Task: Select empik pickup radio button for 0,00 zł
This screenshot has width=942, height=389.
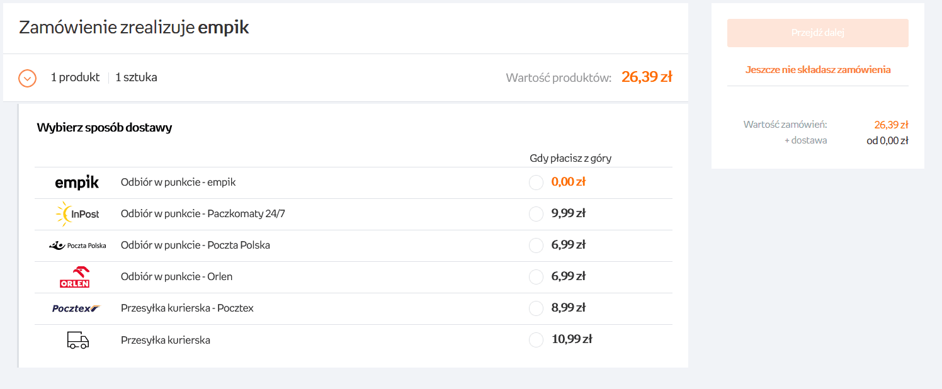Action: [536, 183]
